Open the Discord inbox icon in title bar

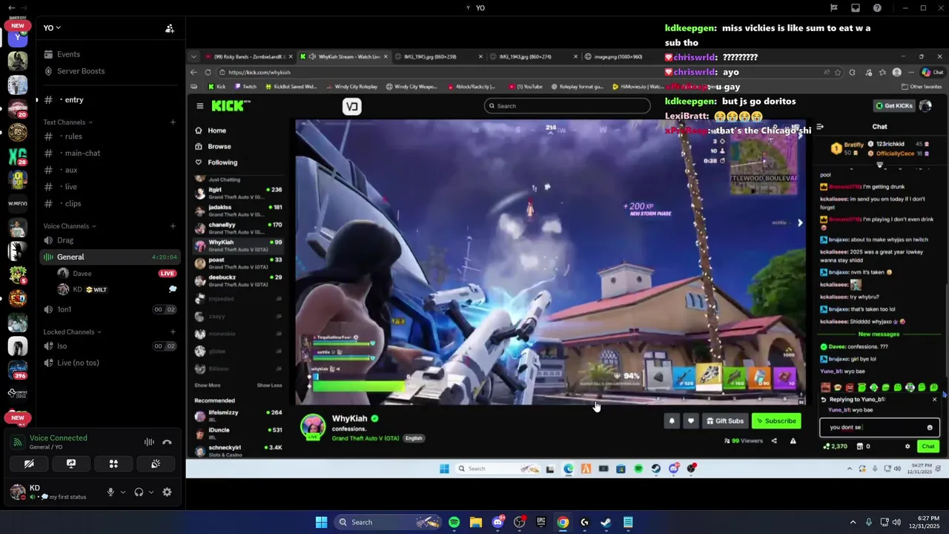(x=856, y=8)
